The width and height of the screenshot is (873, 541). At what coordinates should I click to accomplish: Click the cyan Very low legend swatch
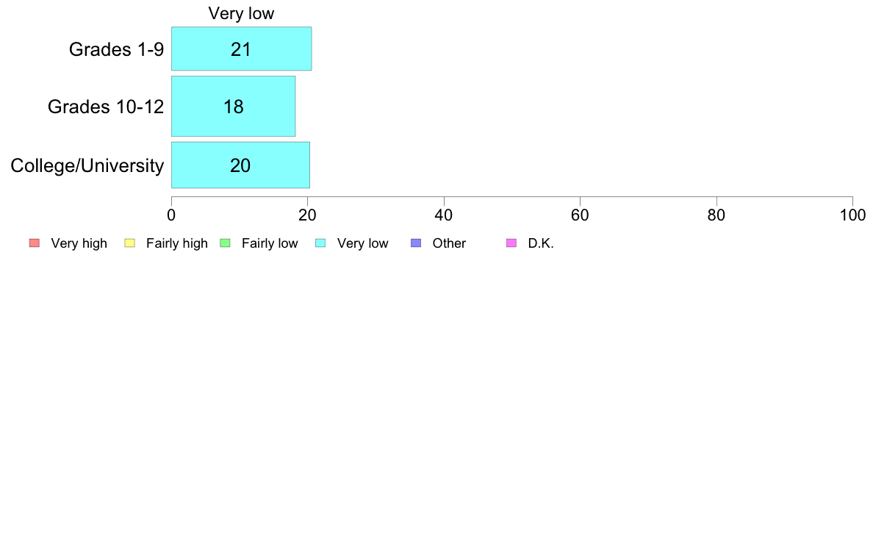(320, 243)
